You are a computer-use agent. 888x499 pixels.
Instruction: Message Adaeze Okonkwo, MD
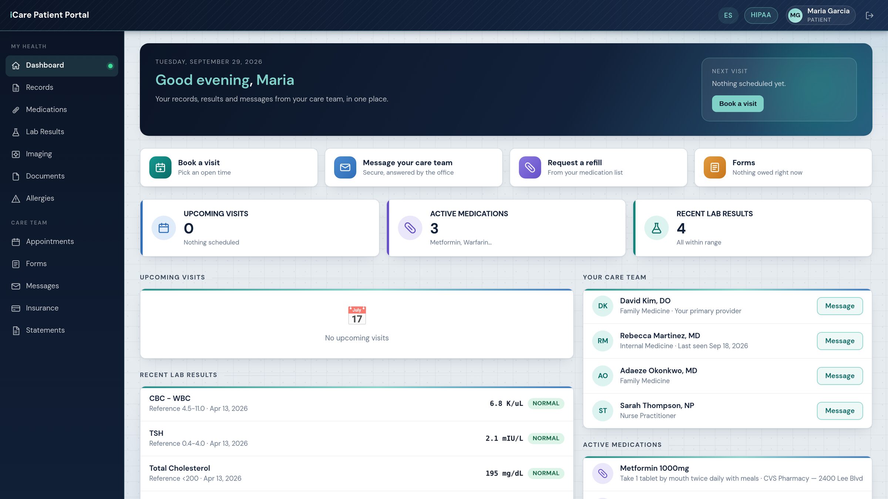pyautogui.click(x=840, y=376)
